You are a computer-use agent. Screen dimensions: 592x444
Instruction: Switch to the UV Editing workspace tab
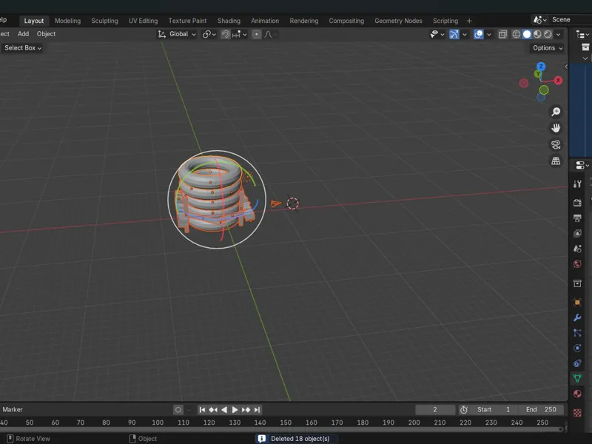(x=143, y=21)
